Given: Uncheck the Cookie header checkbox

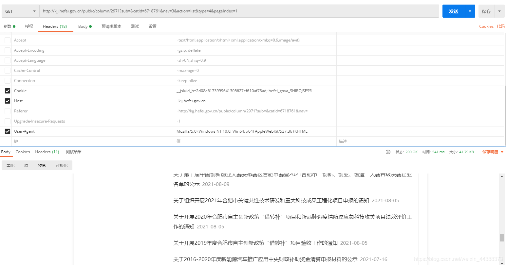Looking at the screenshot, I should [8, 91].
